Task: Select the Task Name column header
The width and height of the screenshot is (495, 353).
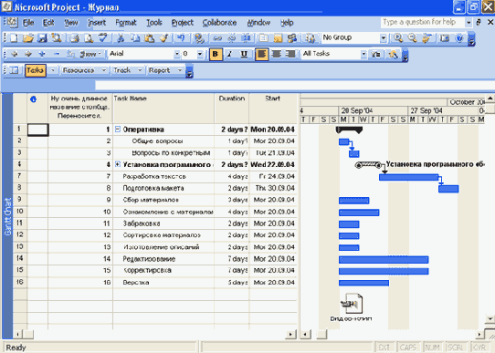Action: tap(163, 109)
